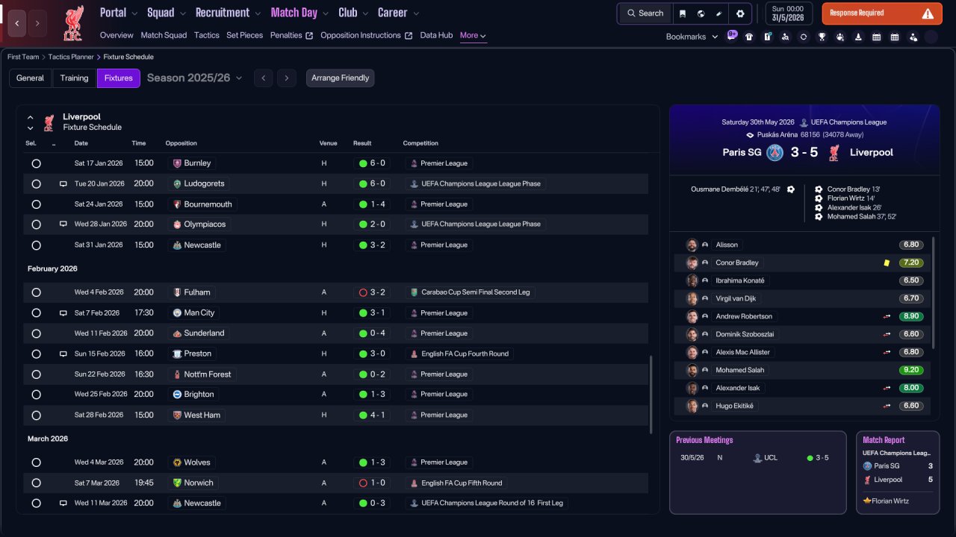Click the Arrange Friendly button
This screenshot has width=956, height=537.
click(x=340, y=78)
